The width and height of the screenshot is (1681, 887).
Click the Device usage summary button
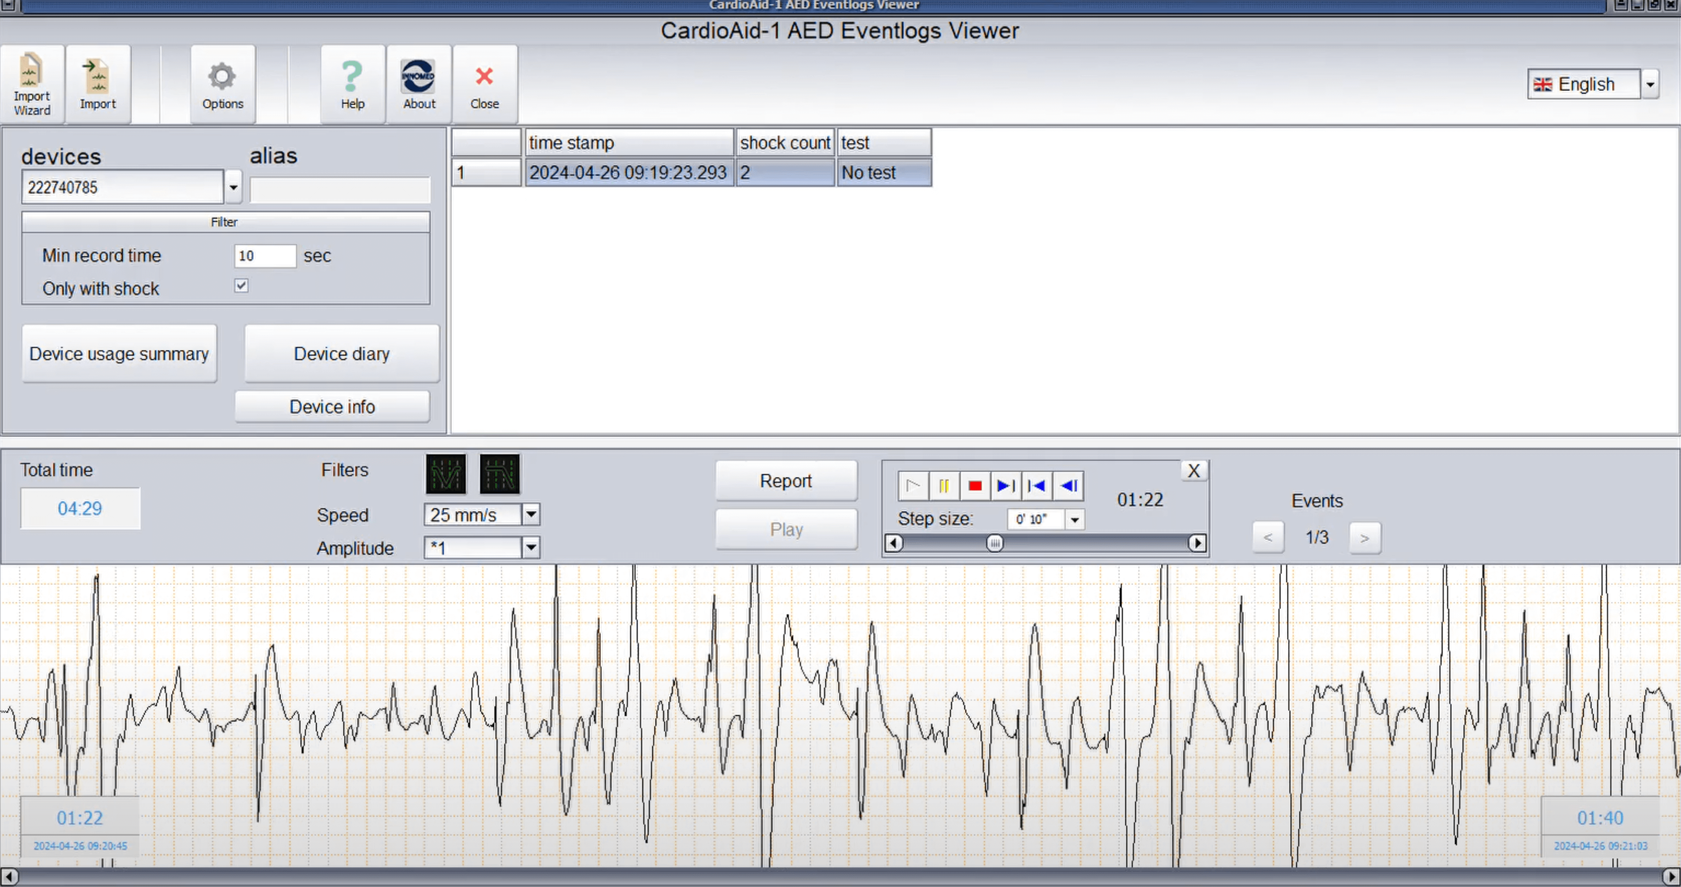[119, 354]
